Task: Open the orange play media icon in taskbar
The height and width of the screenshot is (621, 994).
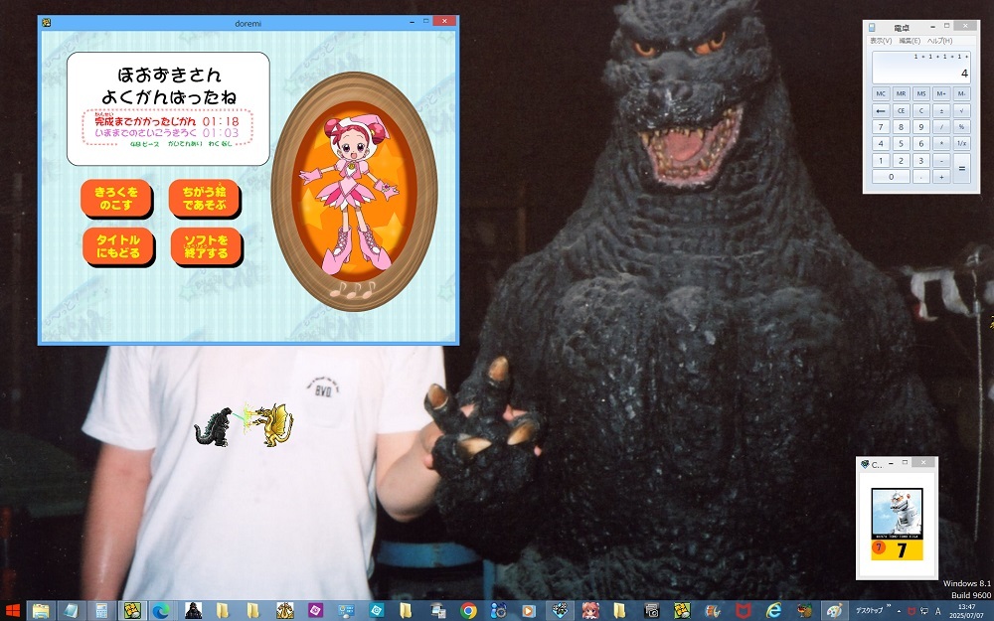Action: pyautogui.click(x=528, y=611)
